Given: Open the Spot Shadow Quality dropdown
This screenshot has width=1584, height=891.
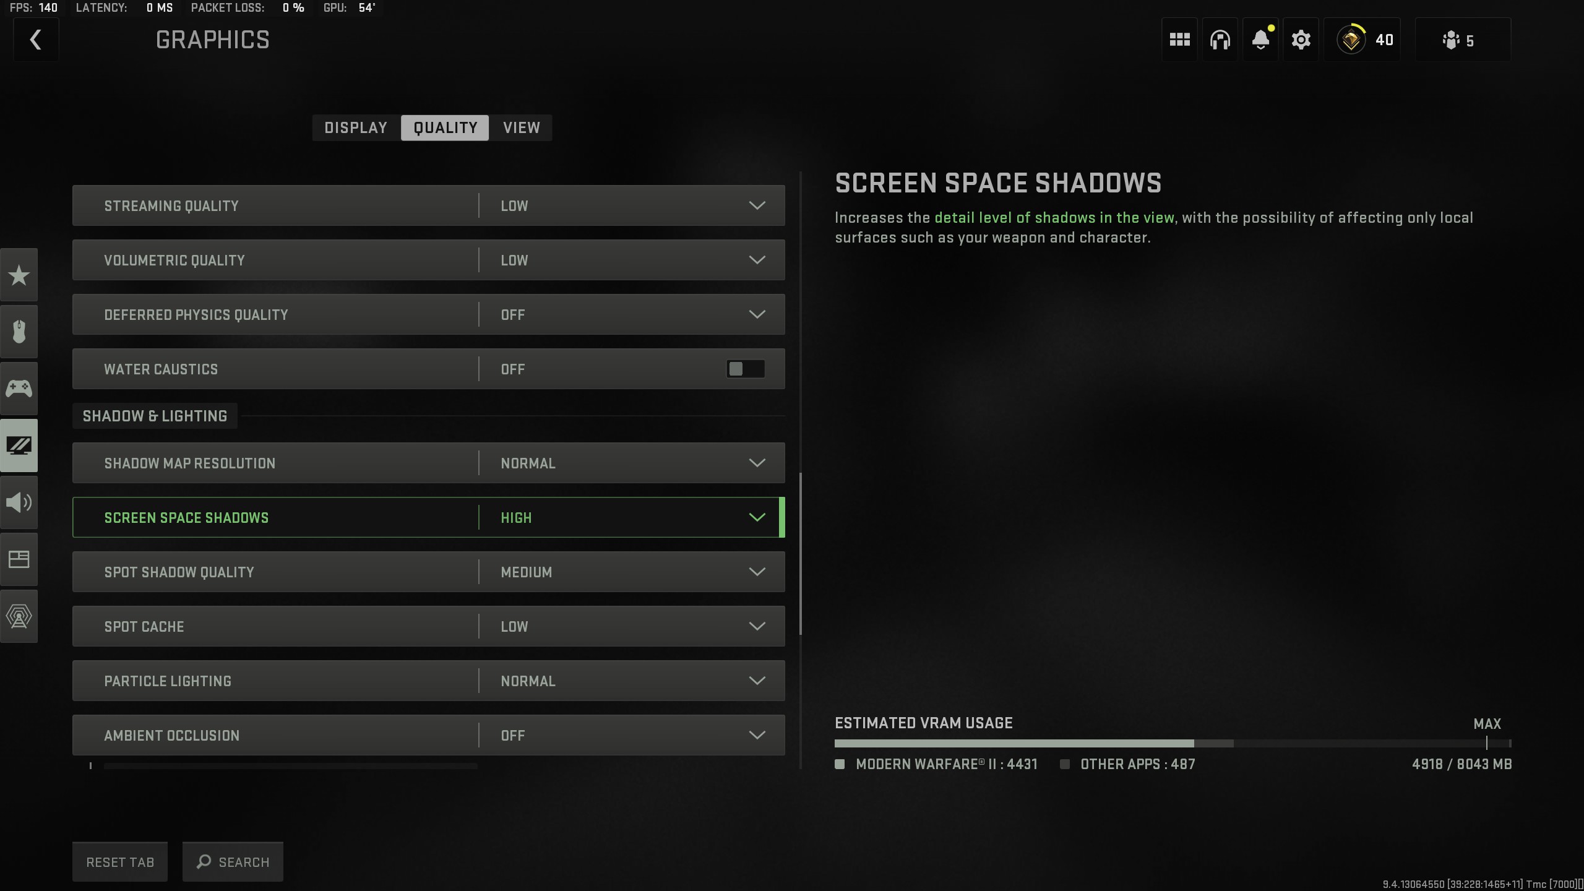Looking at the screenshot, I should (x=756, y=572).
